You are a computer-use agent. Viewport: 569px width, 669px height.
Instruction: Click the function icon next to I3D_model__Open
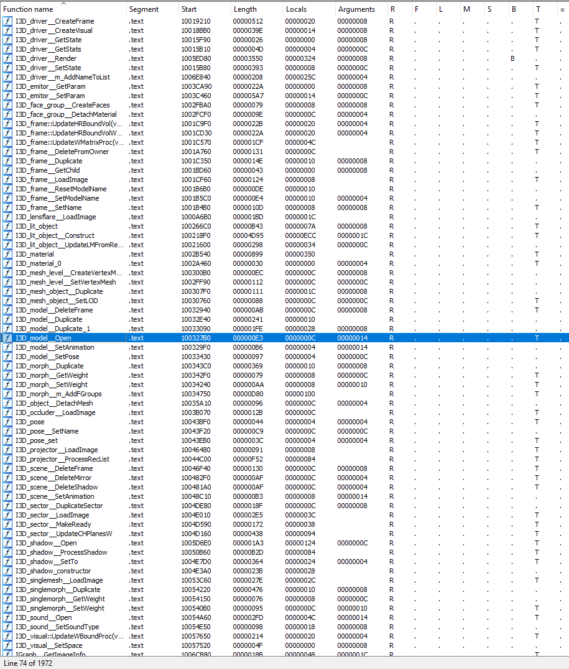click(x=7, y=338)
